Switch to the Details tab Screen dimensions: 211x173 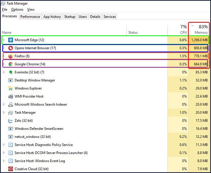(95, 17)
